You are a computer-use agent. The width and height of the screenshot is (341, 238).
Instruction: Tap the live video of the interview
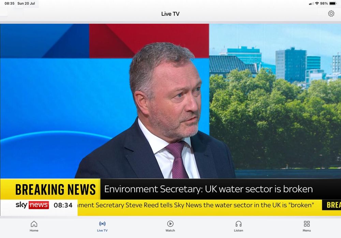click(170, 101)
